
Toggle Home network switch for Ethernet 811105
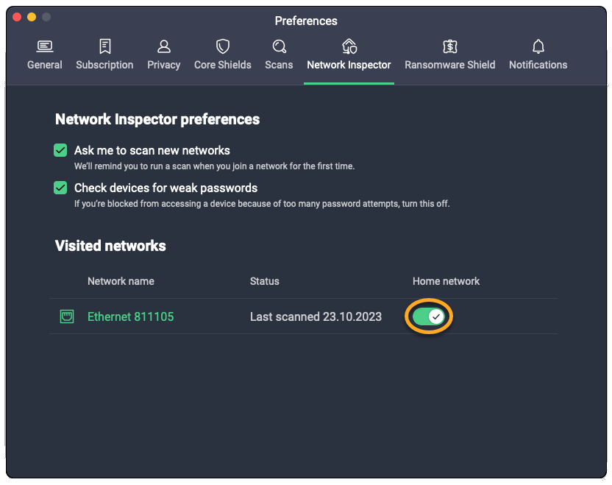tap(428, 316)
